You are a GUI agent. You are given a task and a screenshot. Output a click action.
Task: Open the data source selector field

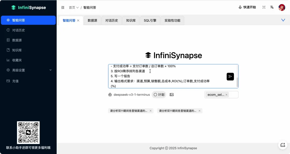[x=221, y=94]
